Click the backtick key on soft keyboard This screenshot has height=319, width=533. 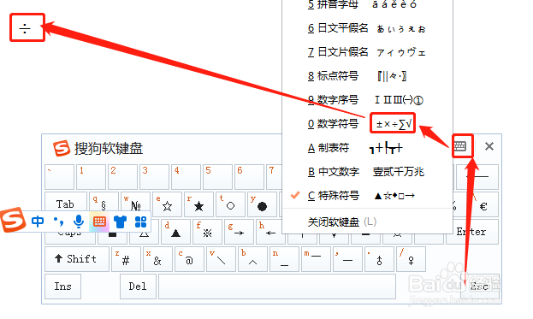(59, 177)
